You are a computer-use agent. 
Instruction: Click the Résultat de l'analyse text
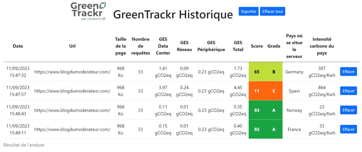24,145
